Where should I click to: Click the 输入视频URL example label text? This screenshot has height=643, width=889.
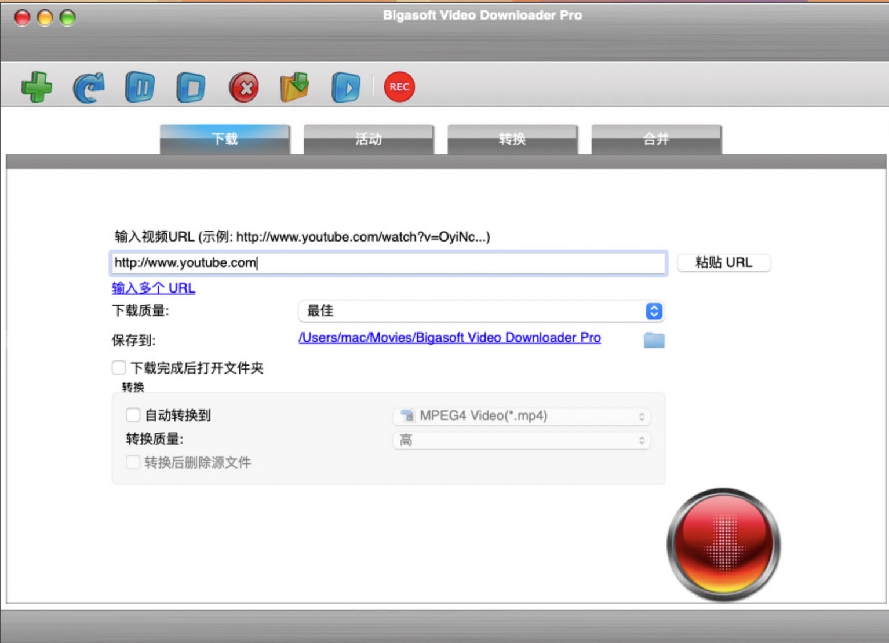tap(303, 237)
